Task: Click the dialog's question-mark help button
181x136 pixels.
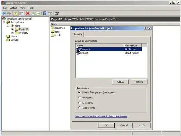Action: tap(145, 28)
